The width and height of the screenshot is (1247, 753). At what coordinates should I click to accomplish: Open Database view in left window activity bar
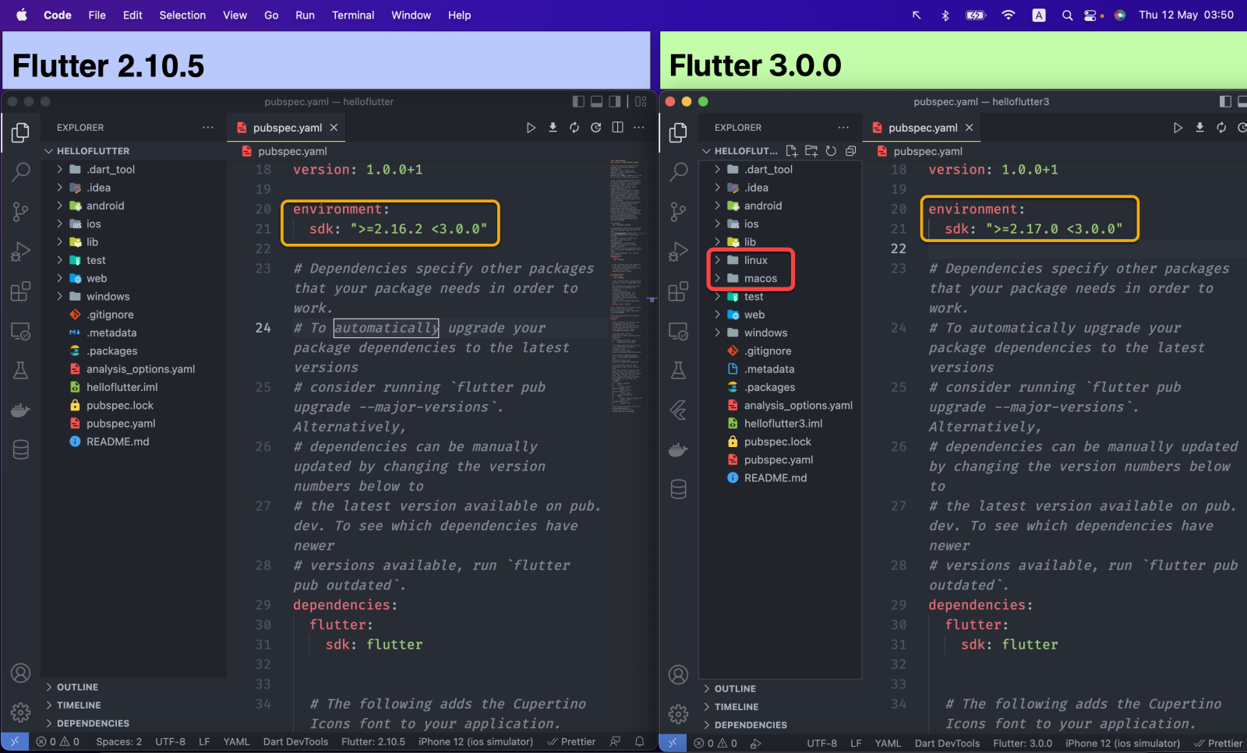point(21,449)
